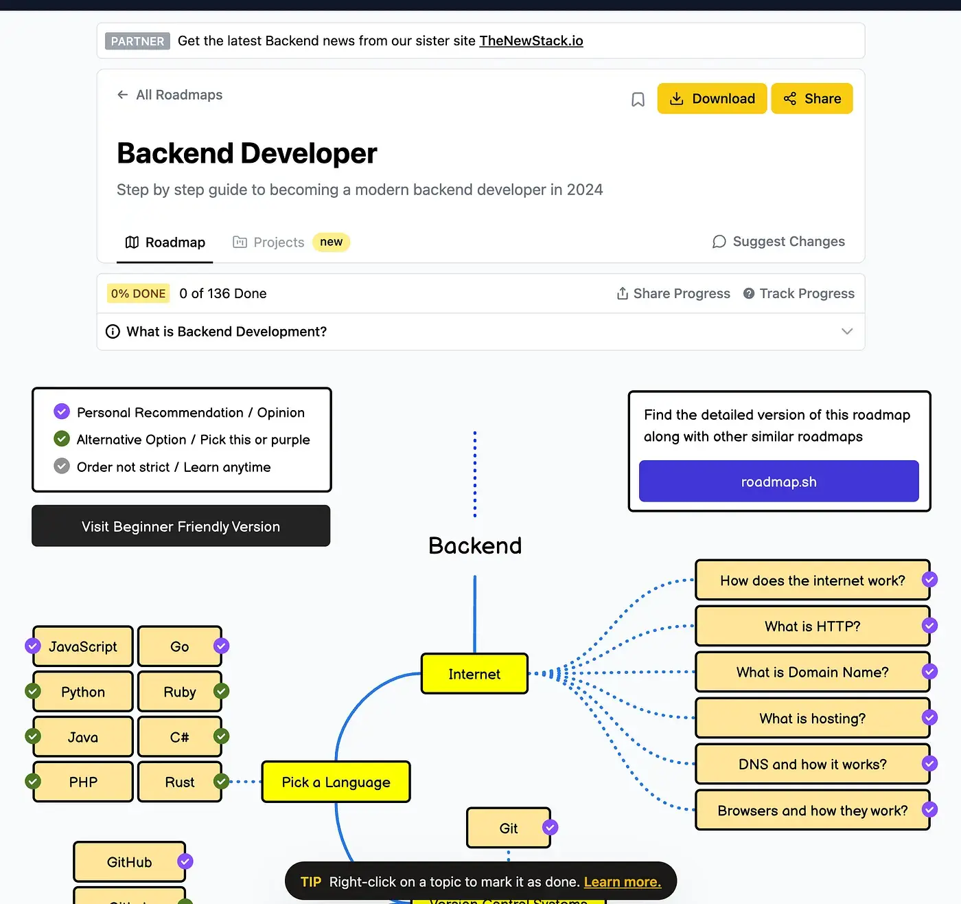Viewport: 961px width, 904px height.
Task: Open Suggest Changes via its speech bubble icon
Action: [x=719, y=242]
